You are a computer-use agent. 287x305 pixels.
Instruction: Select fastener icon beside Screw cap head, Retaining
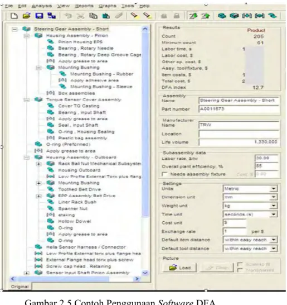tap(38, 266)
